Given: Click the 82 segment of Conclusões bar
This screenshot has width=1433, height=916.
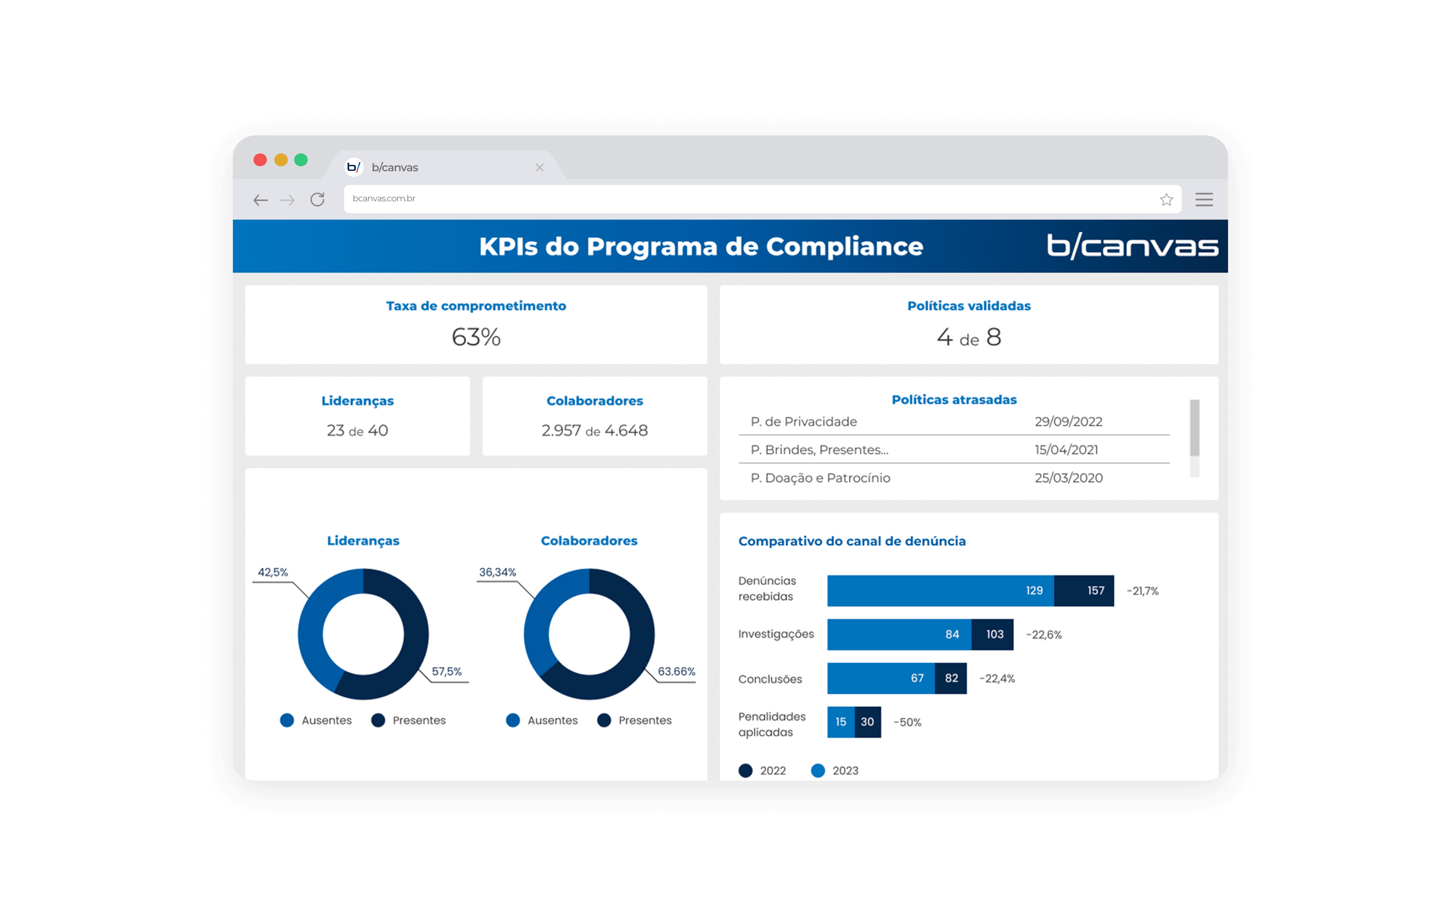Looking at the screenshot, I should click(951, 678).
